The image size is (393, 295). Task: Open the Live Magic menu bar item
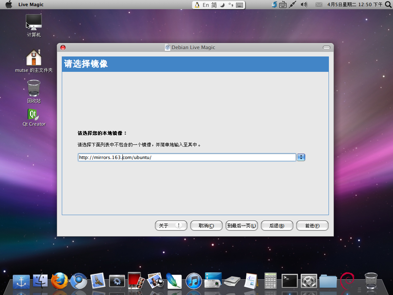pos(31,5)
